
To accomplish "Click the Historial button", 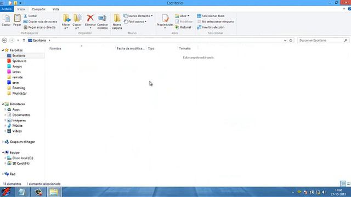I will (183, 27).
